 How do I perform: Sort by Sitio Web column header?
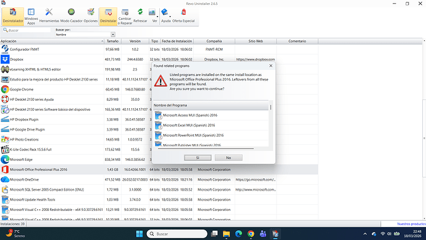(x=256, y=41)
